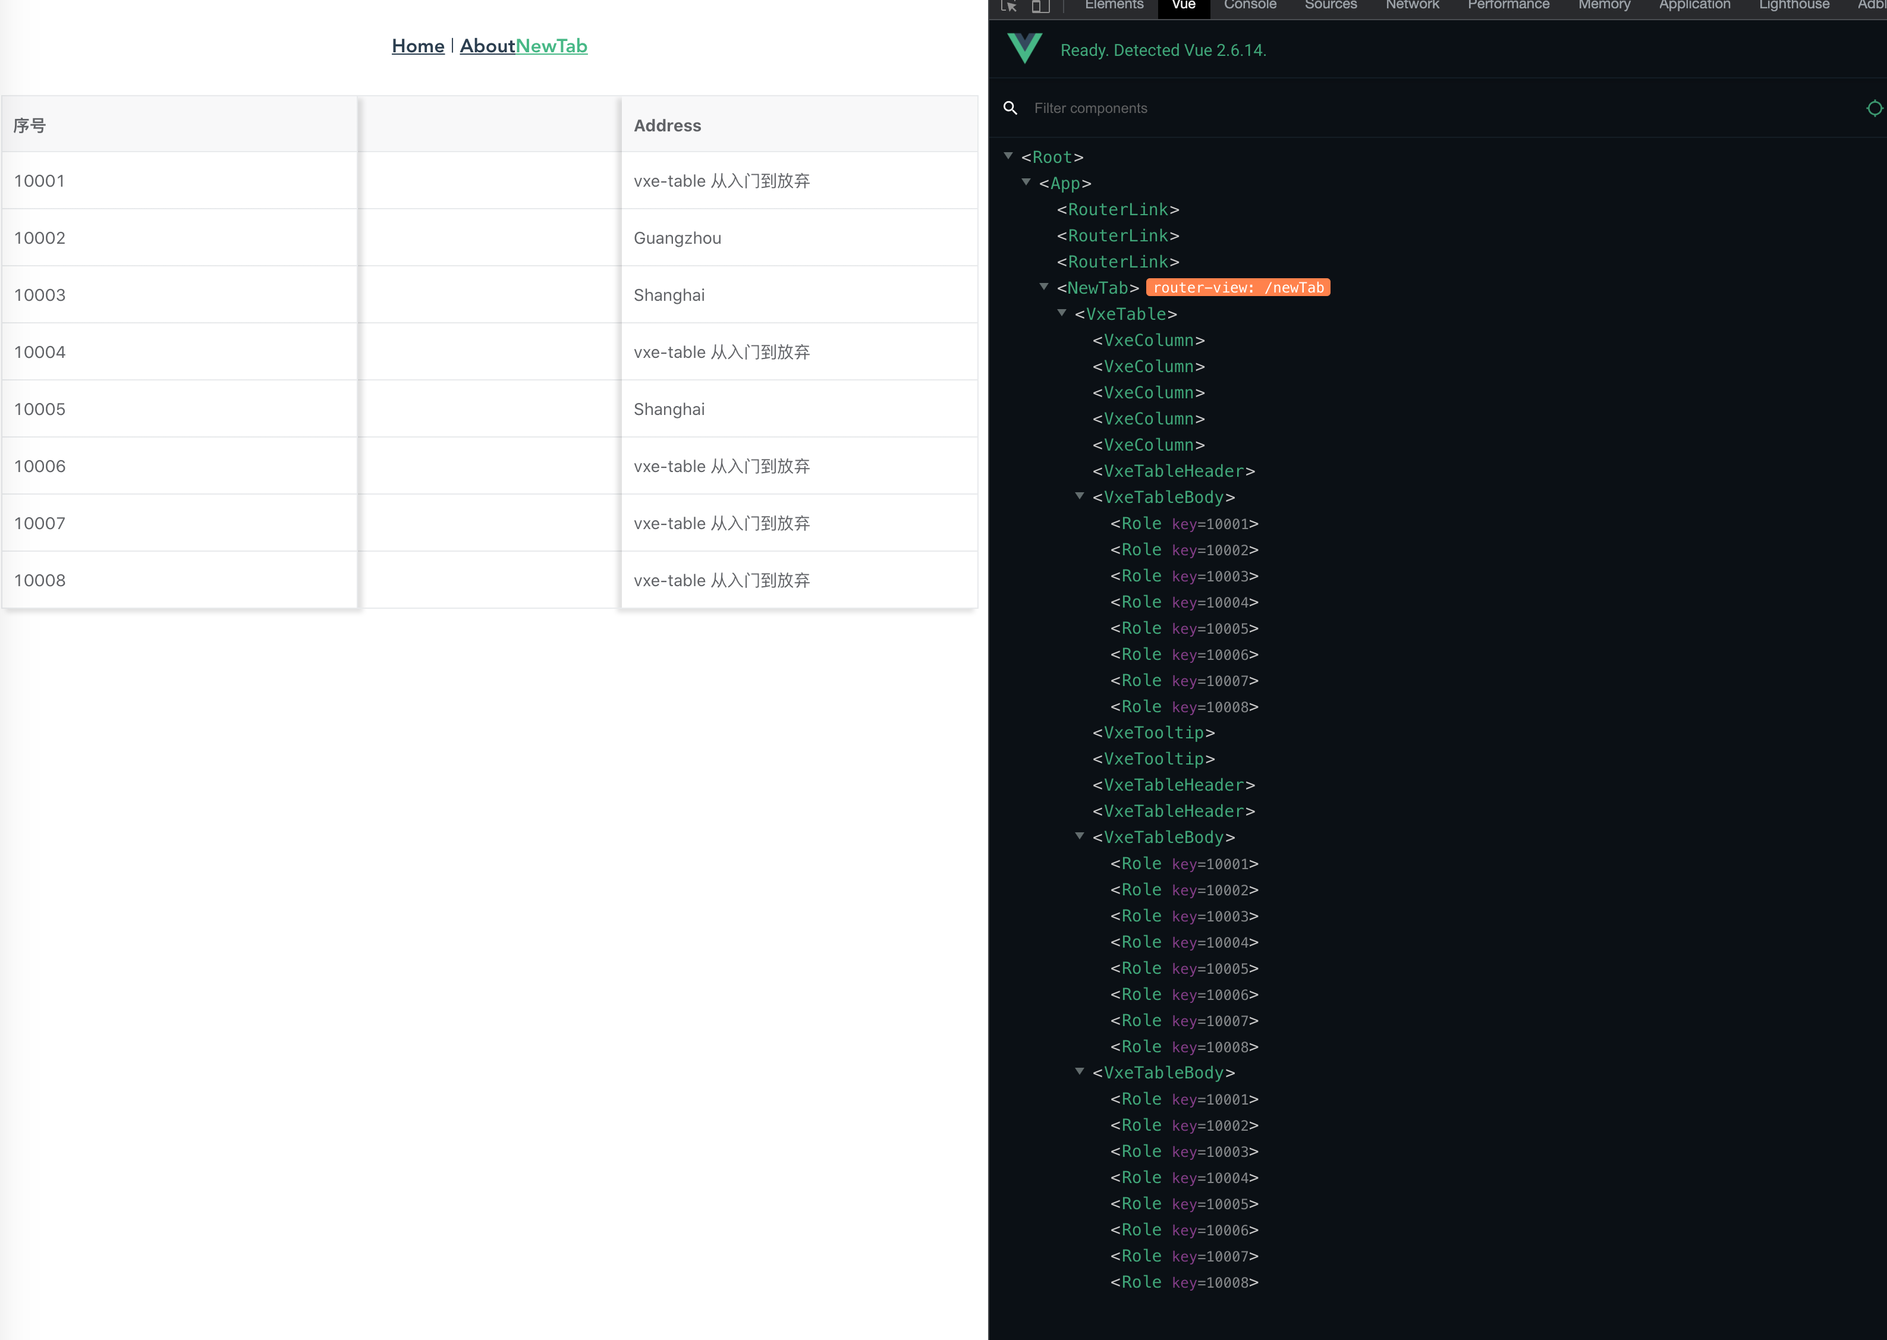Collapse the VxeTable component arrow

(1062, 313)
